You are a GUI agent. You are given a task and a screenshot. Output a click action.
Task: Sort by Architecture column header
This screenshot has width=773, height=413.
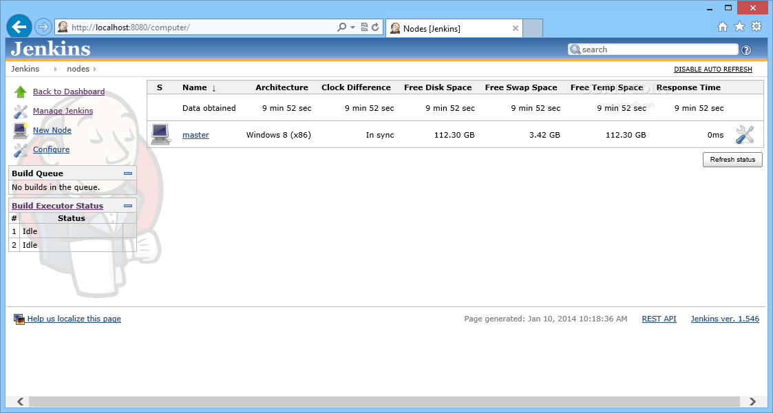(282, 87)
